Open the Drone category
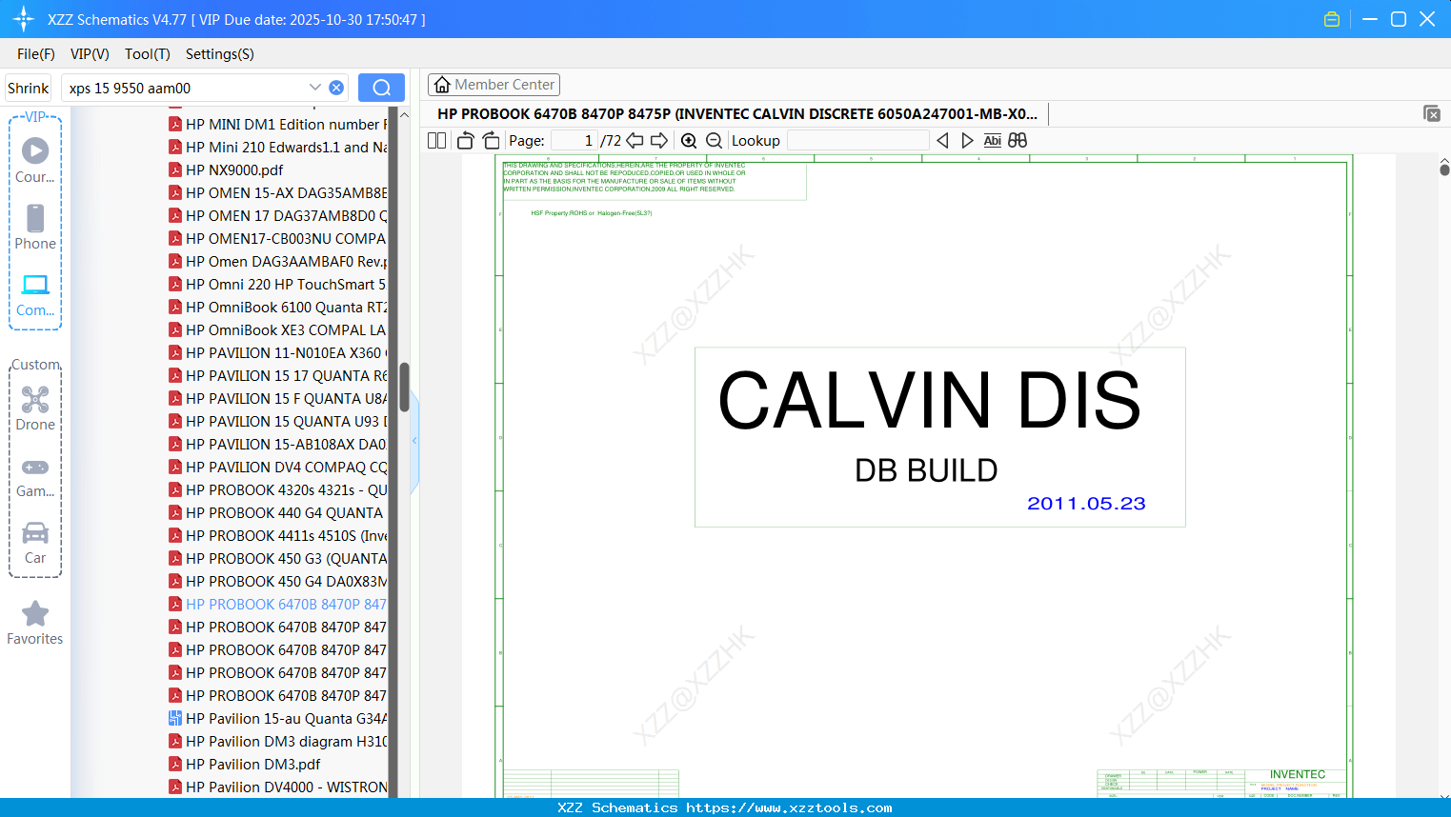1451x817 pixels. click(35, 408)
